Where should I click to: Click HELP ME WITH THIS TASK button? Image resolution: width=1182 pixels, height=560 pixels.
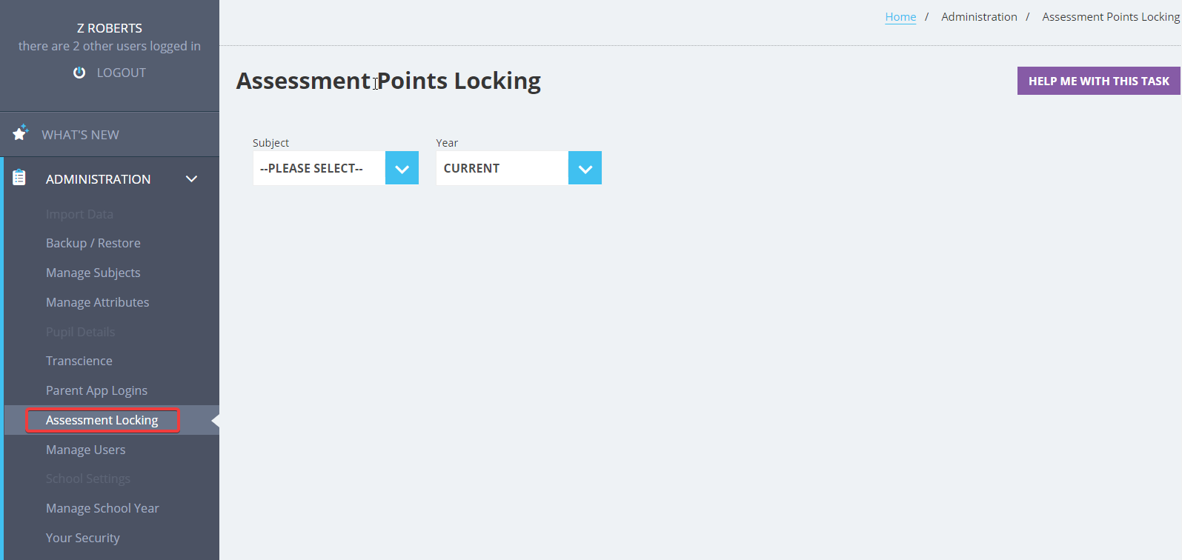pos(1098,80)
